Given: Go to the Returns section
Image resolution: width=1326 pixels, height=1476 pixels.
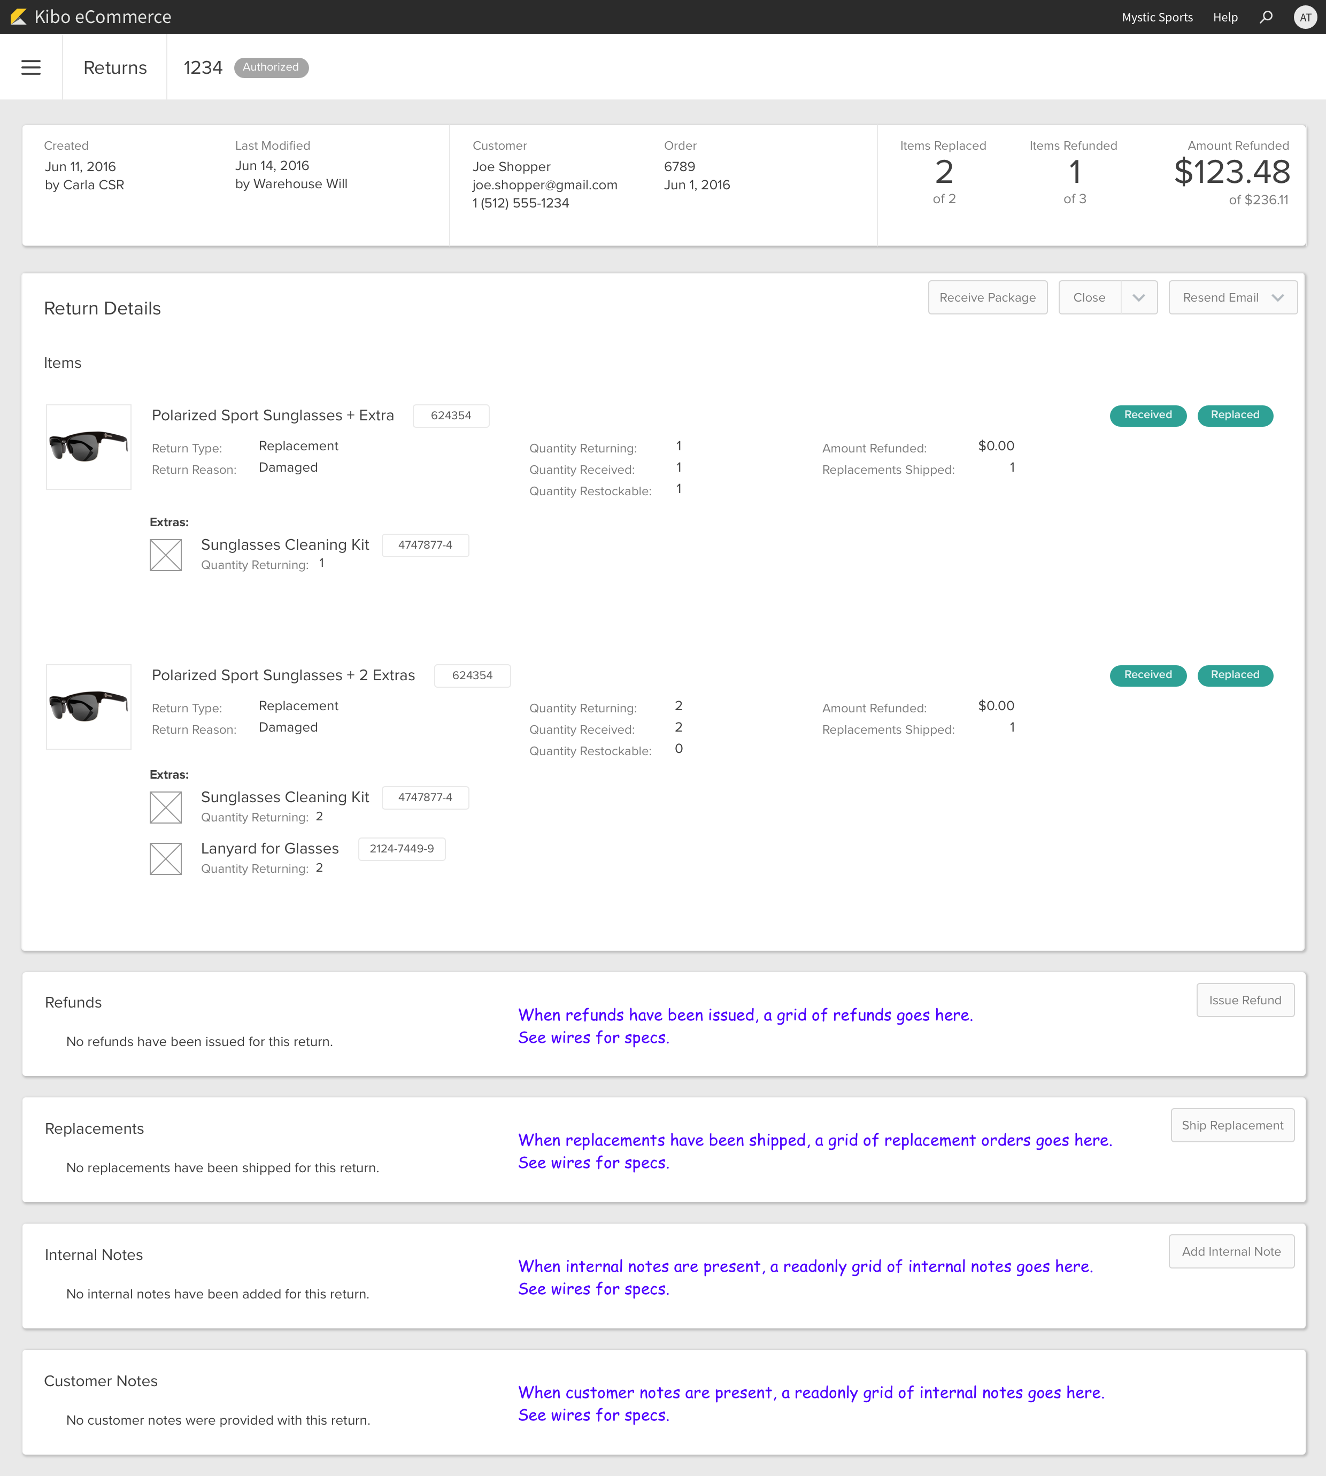Looking at the screenshot, I should (x=115, y=68).
